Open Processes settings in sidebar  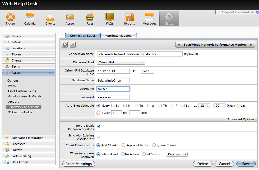tap(29, 144)
